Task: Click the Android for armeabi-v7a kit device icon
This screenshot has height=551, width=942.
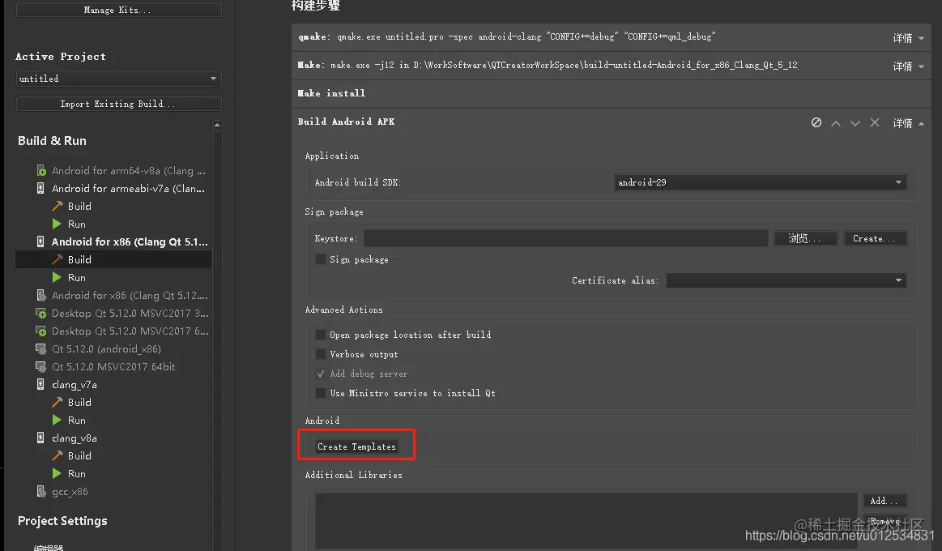Action: click(40, 189)
